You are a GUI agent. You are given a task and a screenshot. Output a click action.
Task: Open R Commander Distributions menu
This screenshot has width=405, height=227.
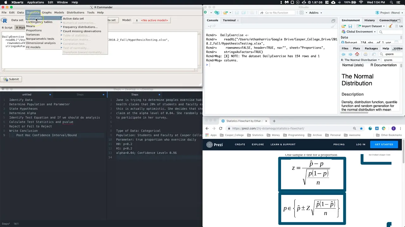[x=75, y=13]
